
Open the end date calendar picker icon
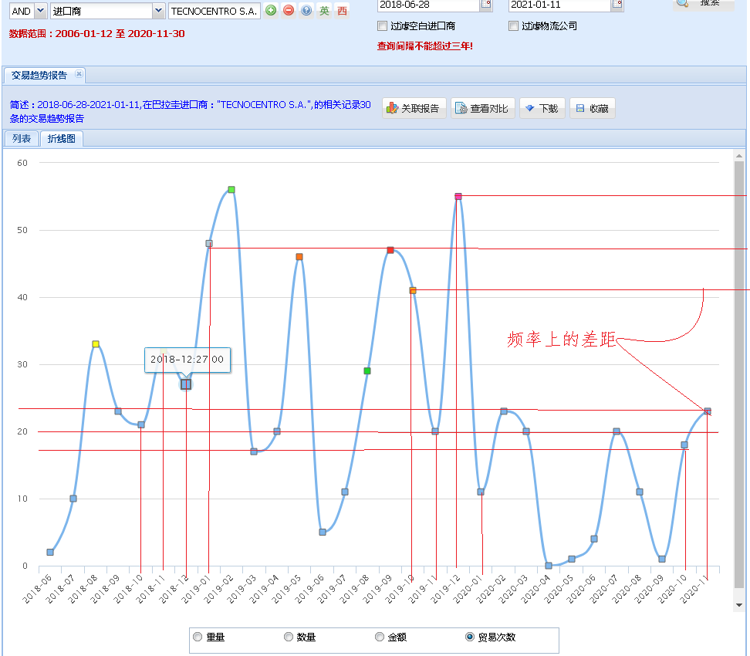click(x=617, y=5)
